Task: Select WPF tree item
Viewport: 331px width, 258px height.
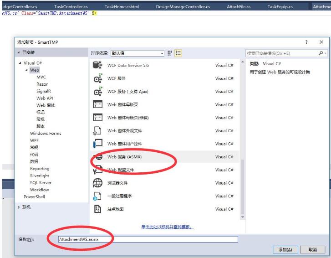Action: tap(35, 140)
